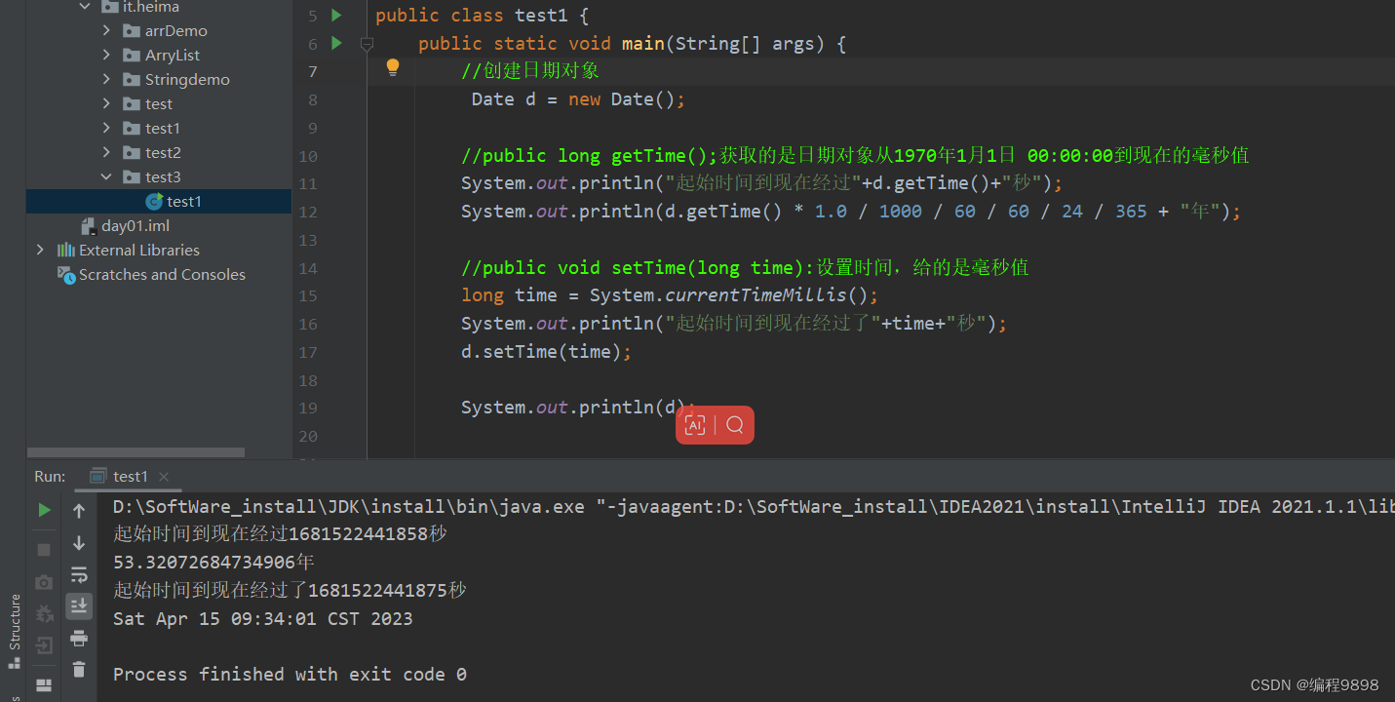The width and height of the screenshot is (1395, 702).
Task: Collapse the it.heima package
Action: coord(84,7)
